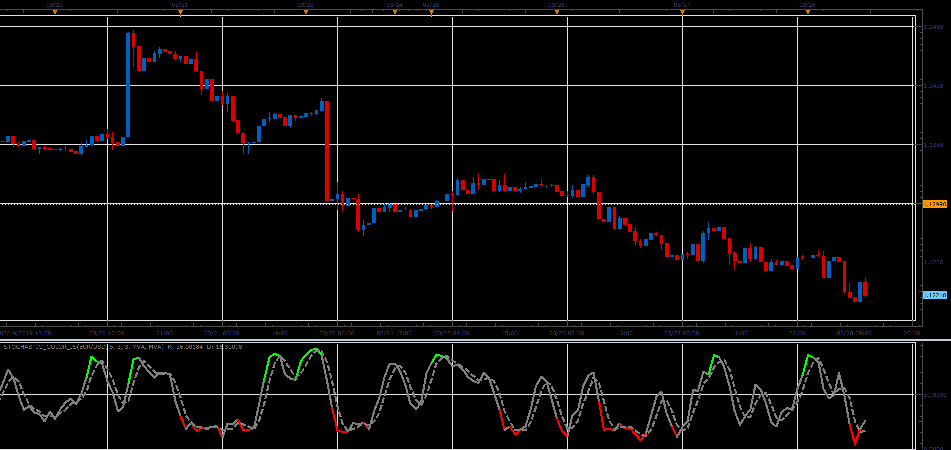The width and height of the screenshot is (951, 450).
Task: Click the D: 16.30098 indicator value
Action: (224, 347)
